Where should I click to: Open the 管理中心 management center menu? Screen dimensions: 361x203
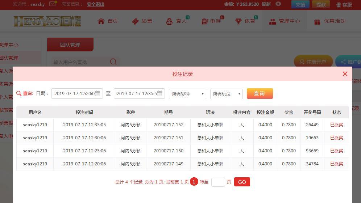click(x=285, y=21)
